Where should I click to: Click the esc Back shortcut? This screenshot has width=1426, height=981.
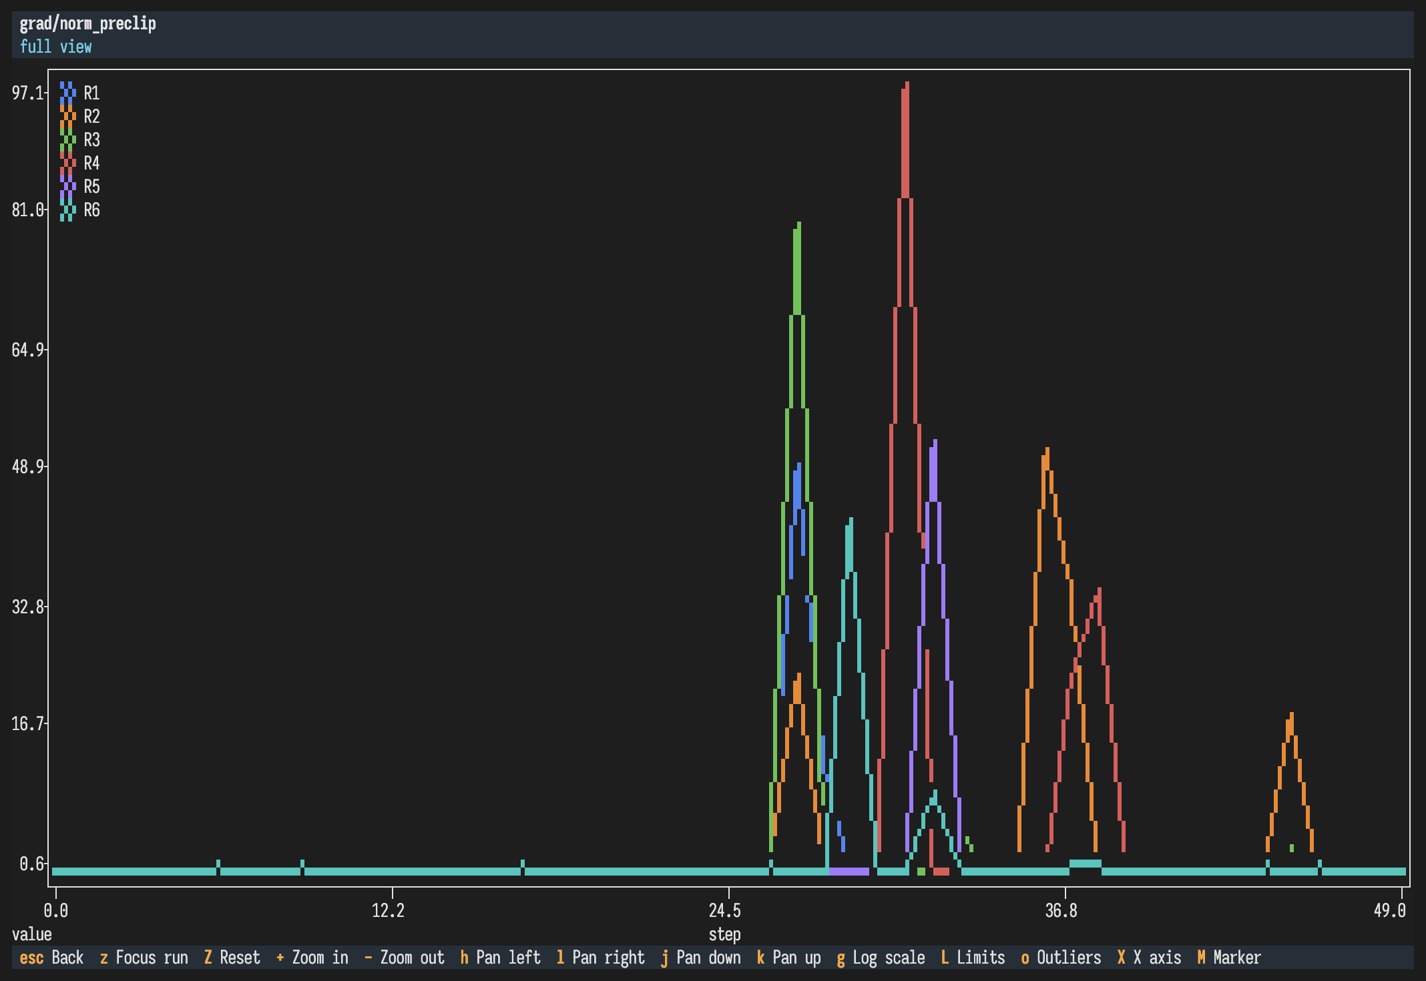(x=51, y=958)
